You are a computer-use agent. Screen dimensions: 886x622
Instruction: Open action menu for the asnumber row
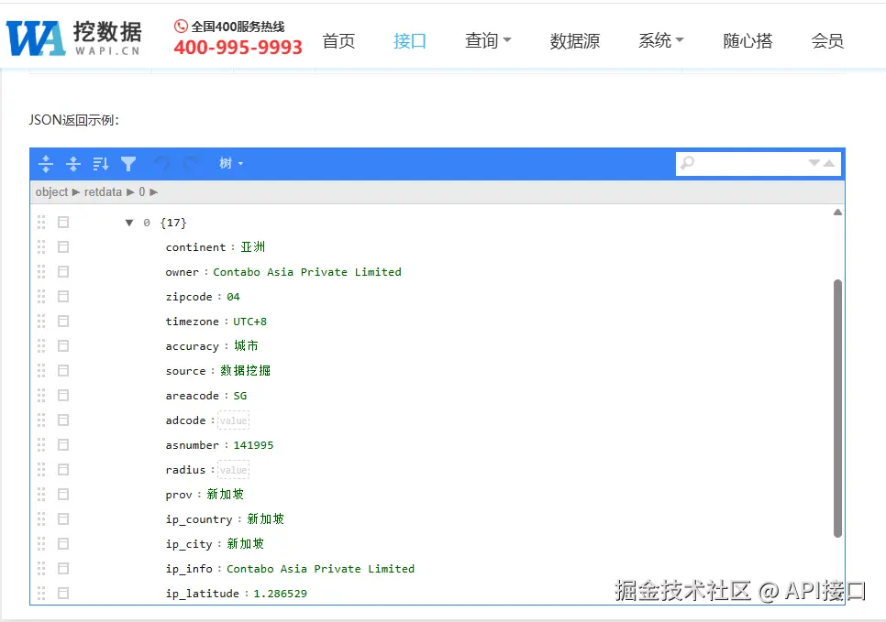[63, 445]
